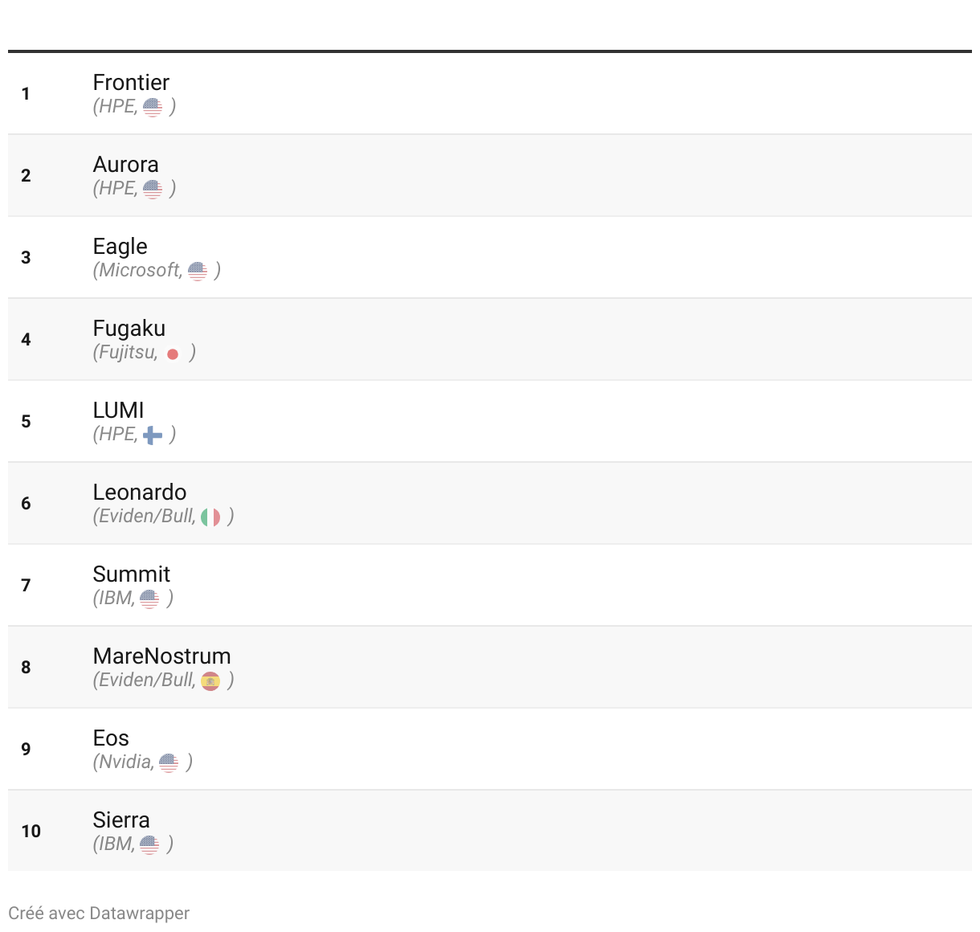Click the Japan flag next to Fujitsu

[x=173, y=354]
